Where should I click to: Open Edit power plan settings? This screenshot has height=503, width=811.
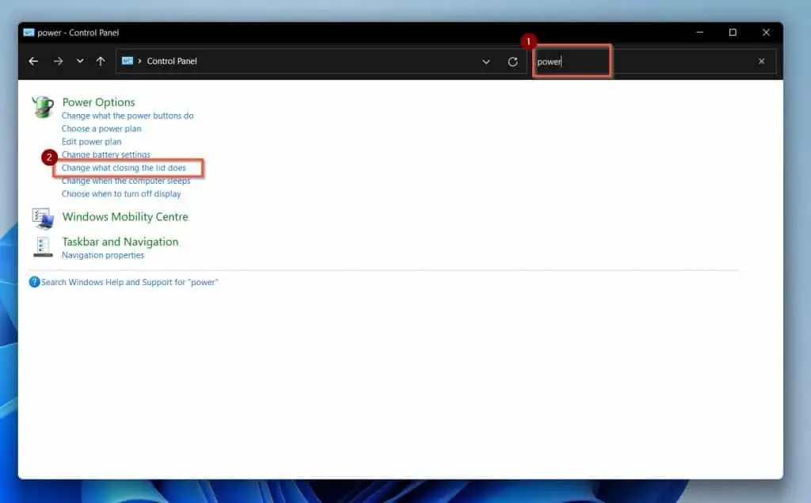91,141
